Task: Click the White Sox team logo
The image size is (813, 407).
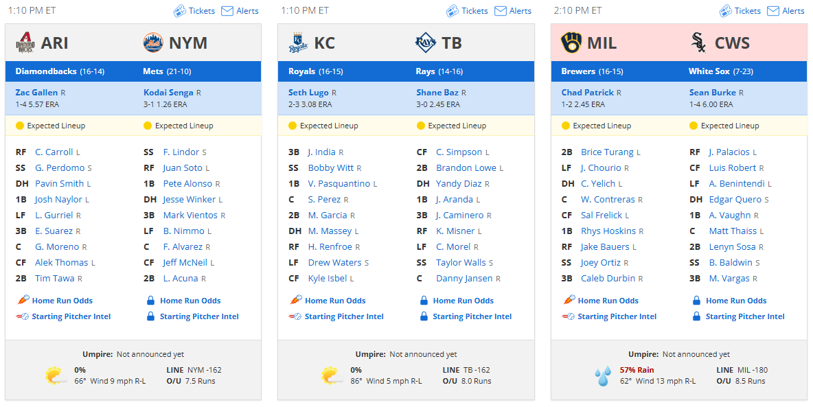Action: (x=698, y=43)
